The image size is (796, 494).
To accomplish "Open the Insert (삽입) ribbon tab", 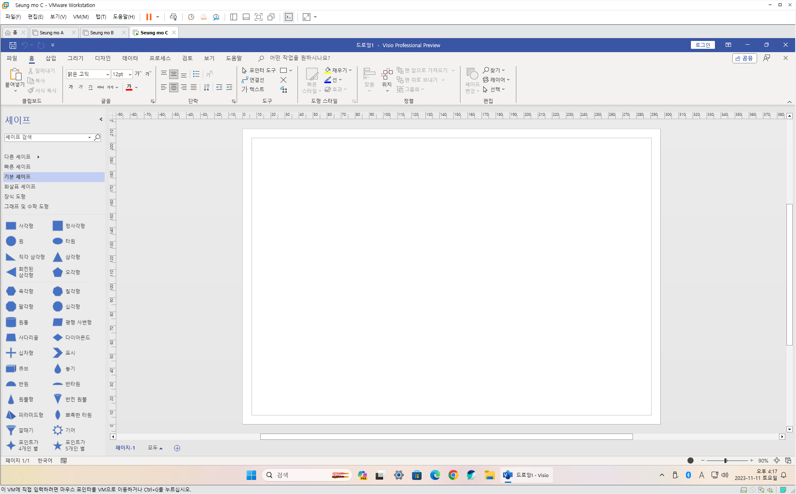I will 50,58.
